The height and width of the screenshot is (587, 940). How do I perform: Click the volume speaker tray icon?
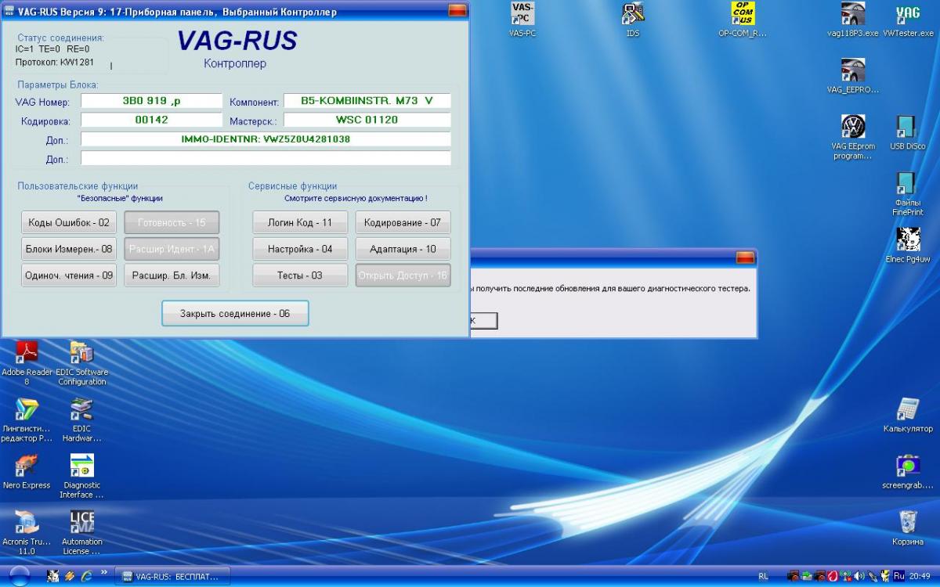pos(859,576)
